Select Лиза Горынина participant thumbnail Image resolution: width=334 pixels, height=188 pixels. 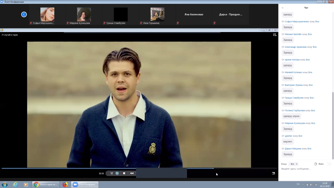[x=157, y=14]
